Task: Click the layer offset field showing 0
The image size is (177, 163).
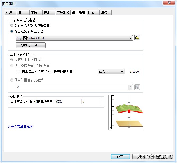Action: click(x=91, y=102)
